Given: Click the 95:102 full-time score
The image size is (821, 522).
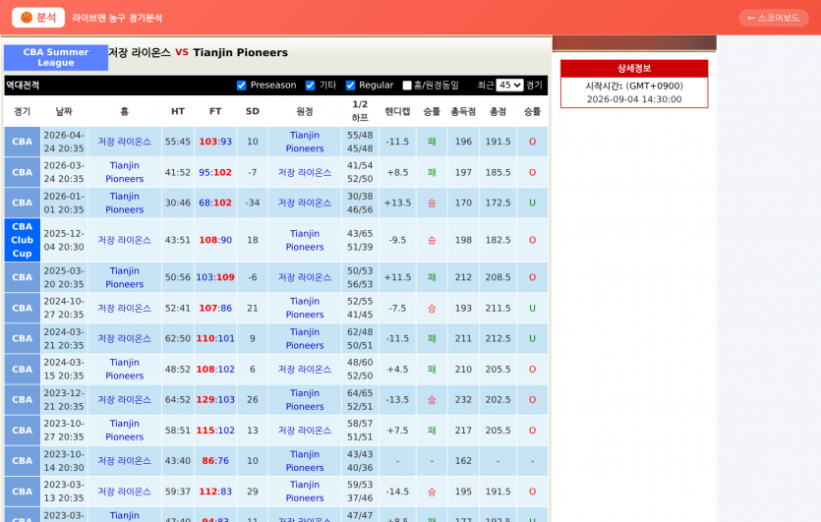Looking at the screenshot, I should [x=215, y=172].
